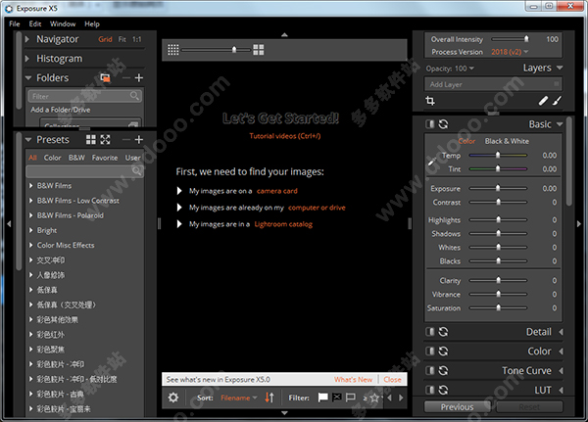Open the Tutorial videos link

285,136
